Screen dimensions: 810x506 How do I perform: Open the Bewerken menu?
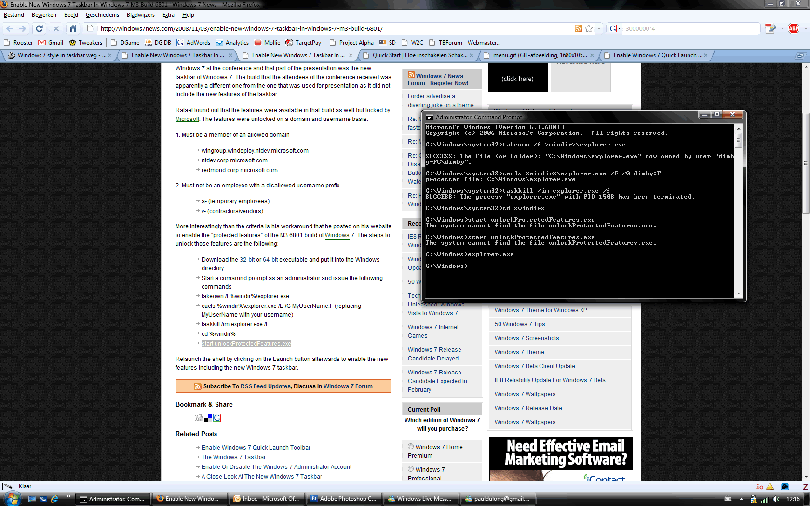(44, 15)
